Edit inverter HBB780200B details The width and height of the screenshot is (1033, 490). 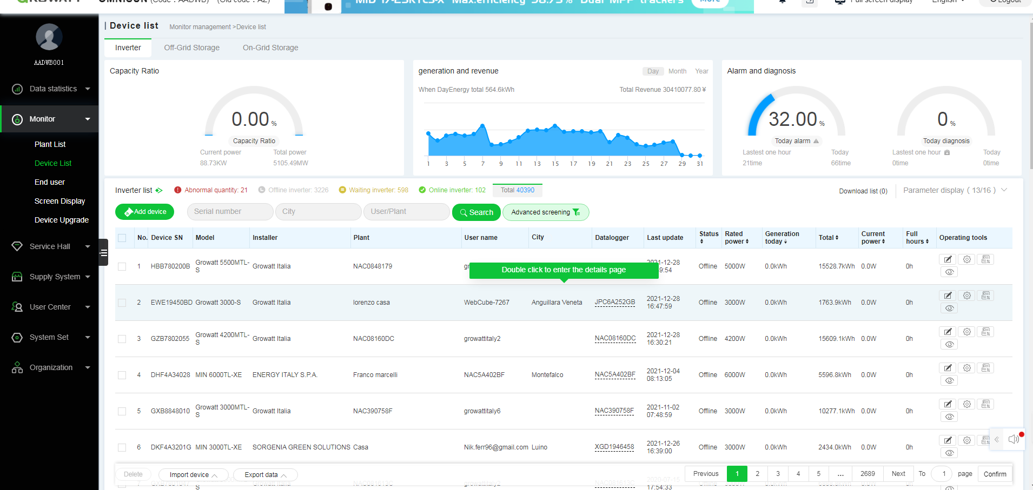point(948,259)
